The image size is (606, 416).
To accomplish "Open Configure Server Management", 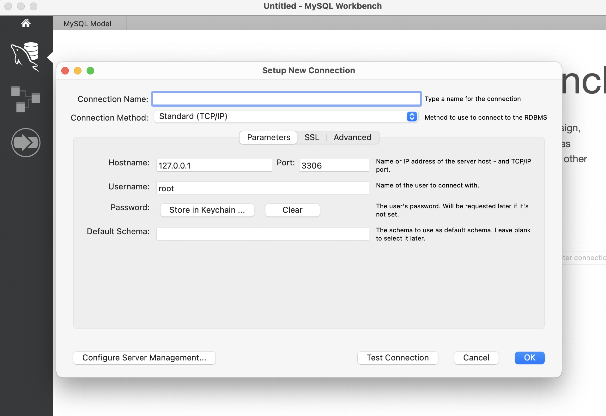I will point(144,358).
